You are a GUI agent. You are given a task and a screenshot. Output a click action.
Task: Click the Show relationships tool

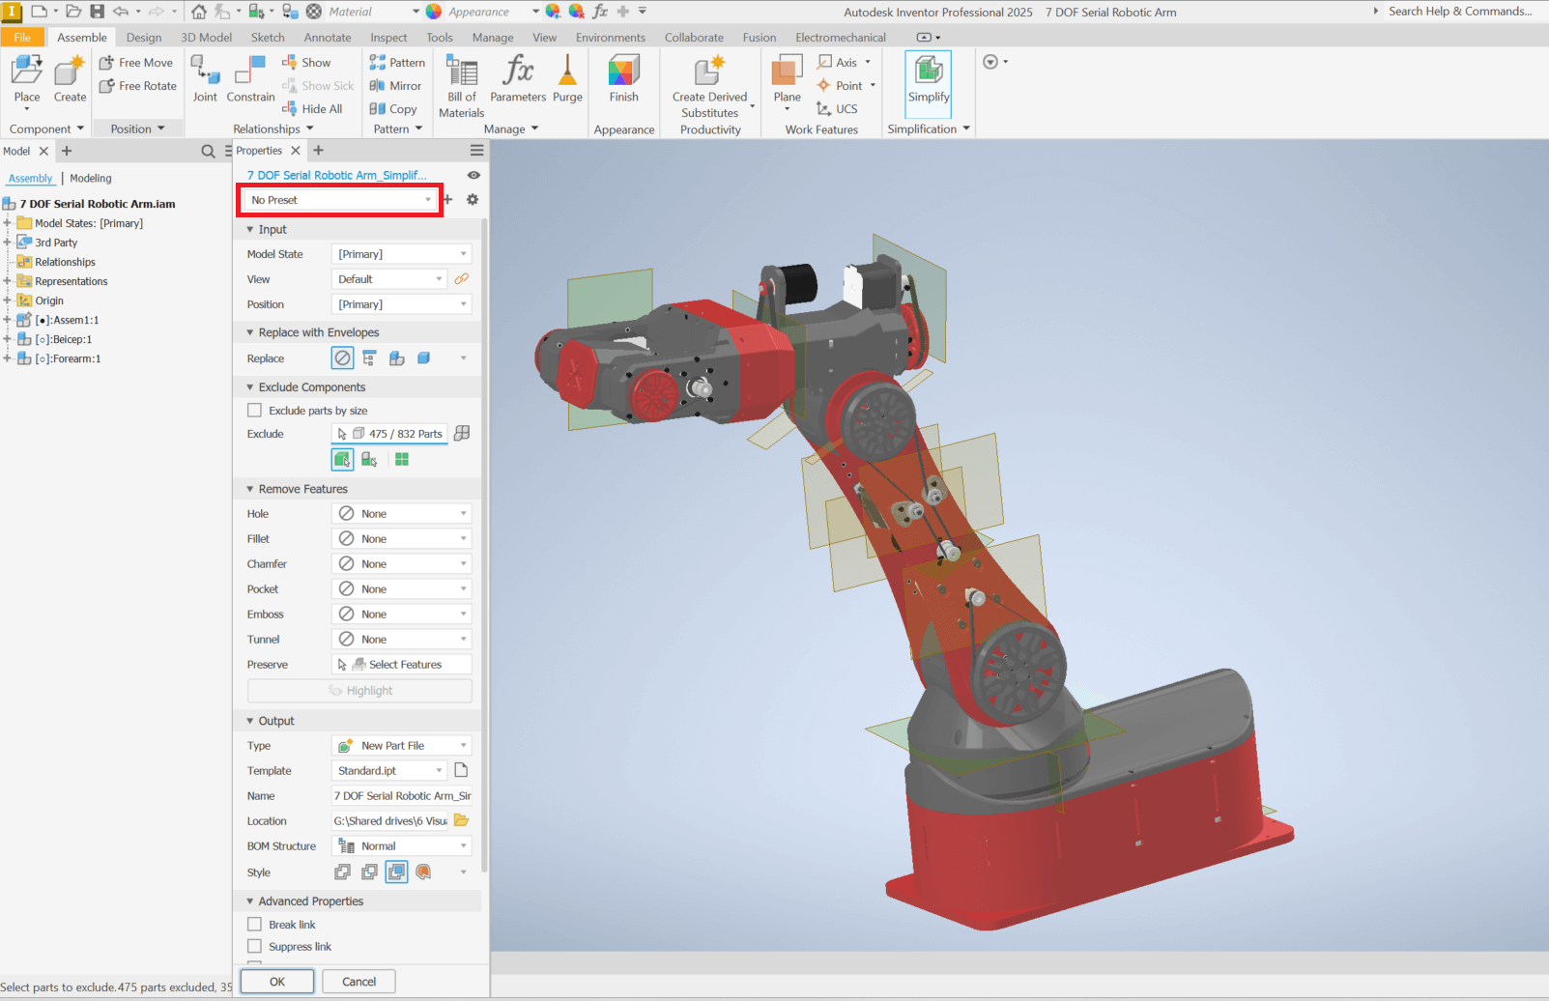coord(306,63)
